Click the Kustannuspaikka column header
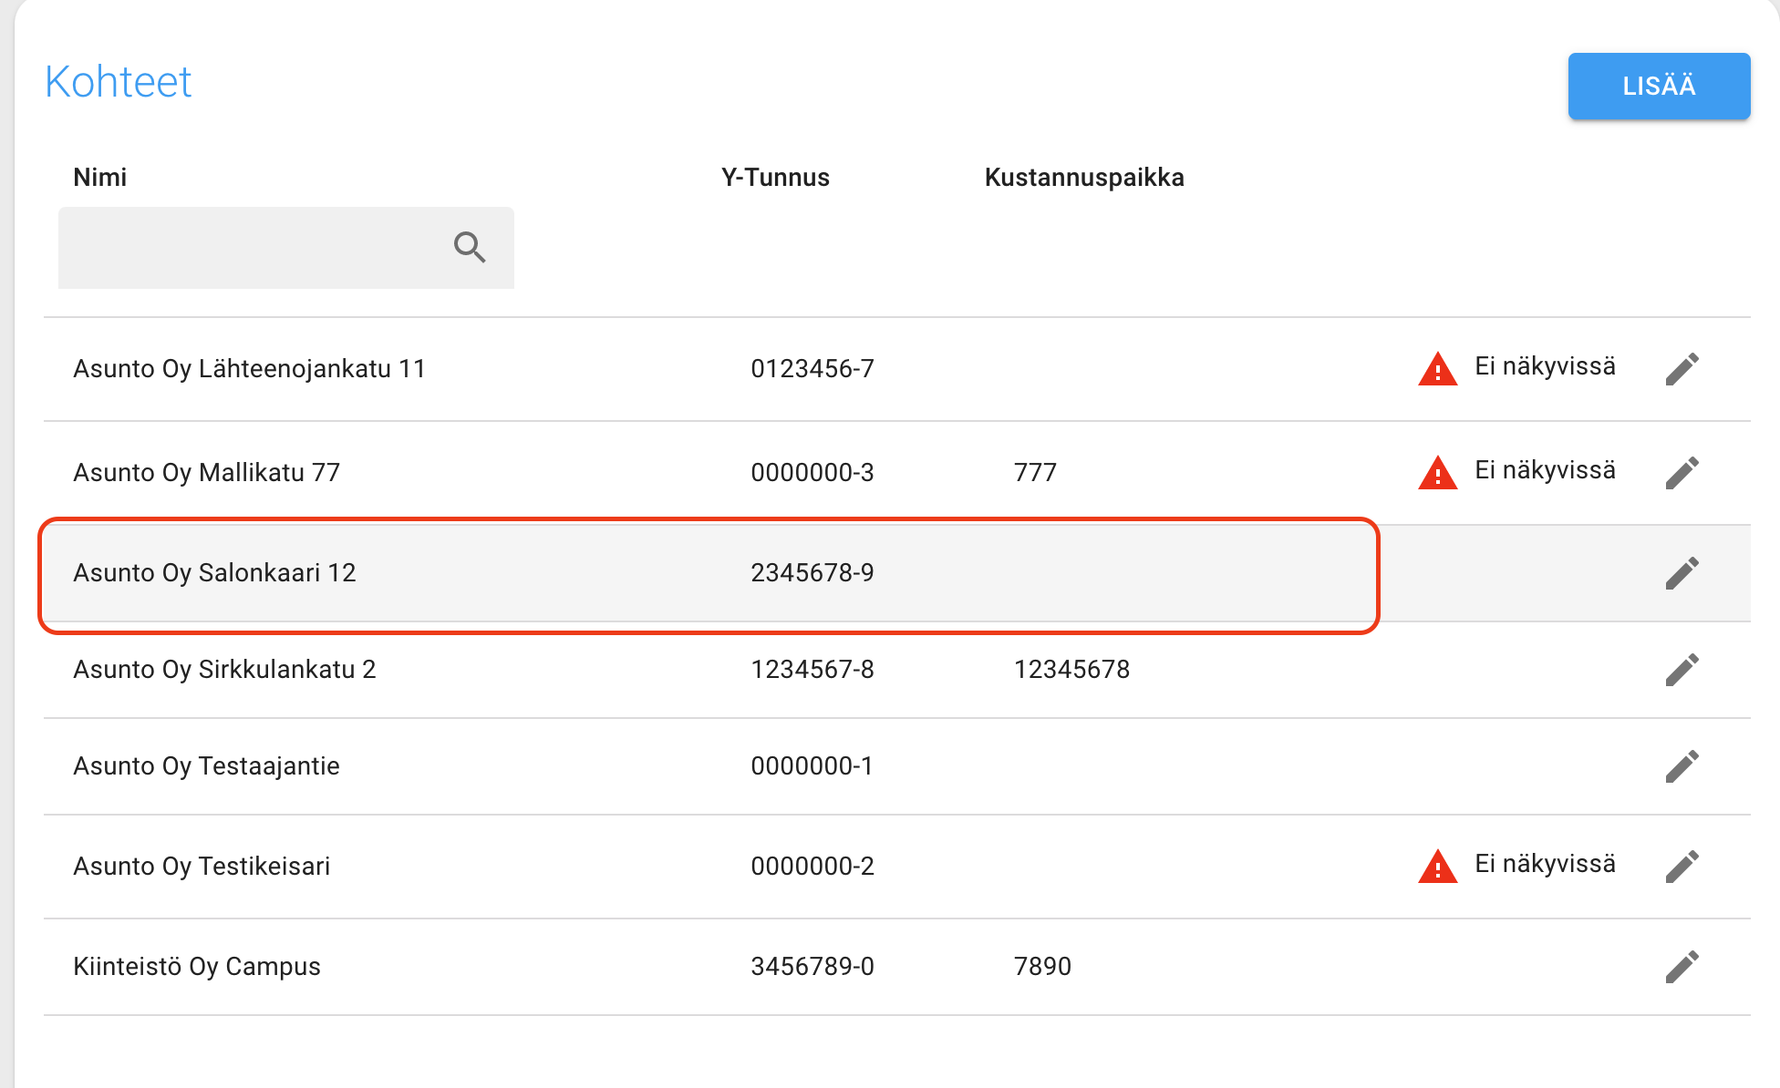 coord(1083,178)
